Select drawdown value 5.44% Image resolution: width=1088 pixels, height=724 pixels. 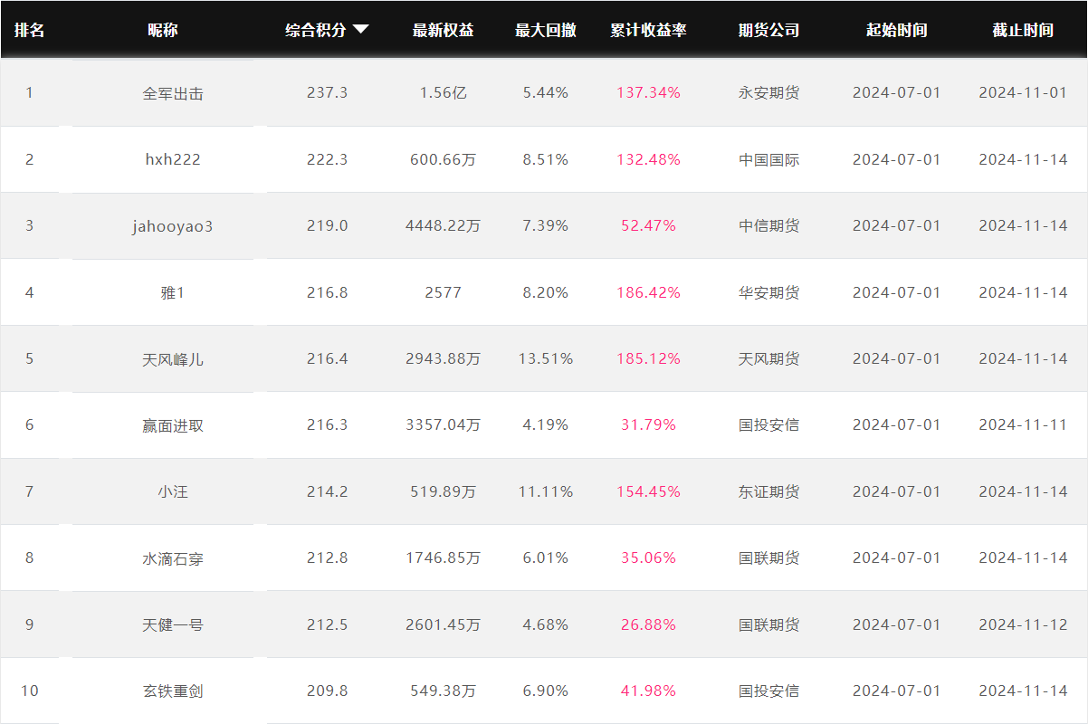click(546, 93)
